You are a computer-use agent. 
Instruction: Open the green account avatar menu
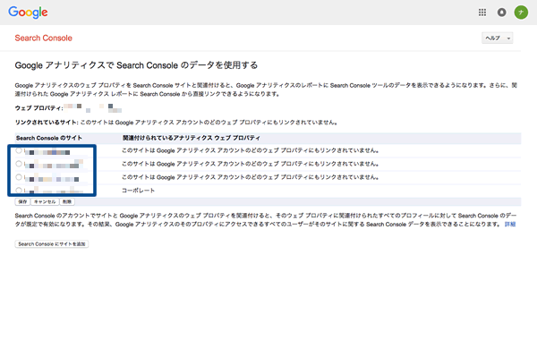click(x=521, y=13)
